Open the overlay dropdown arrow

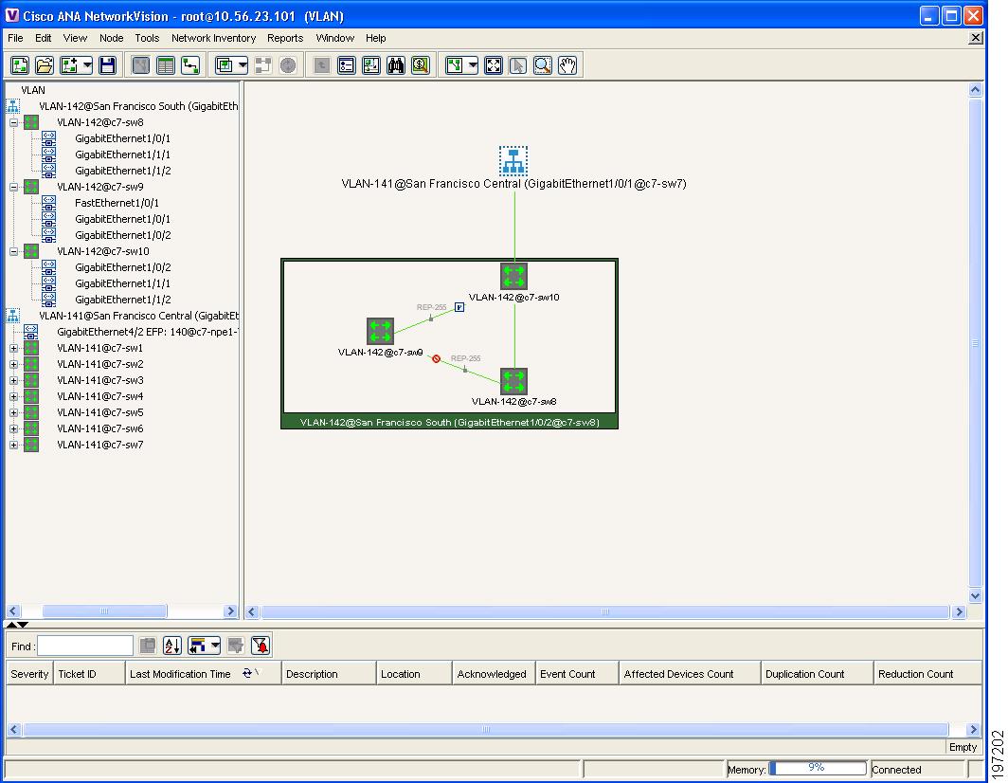click(243, 65)
